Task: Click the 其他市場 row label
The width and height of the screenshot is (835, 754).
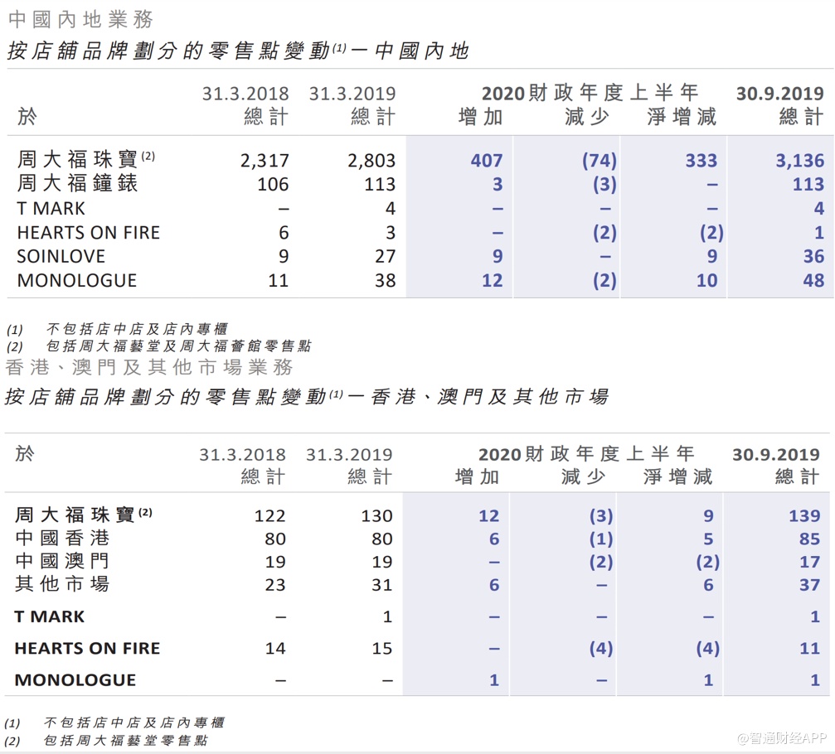Action: (x=62, y=583)
